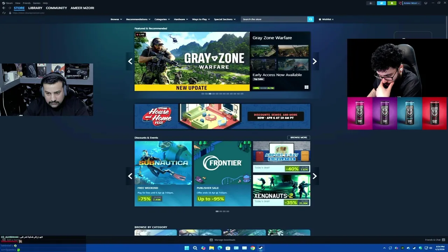
Task: Click the -75% Subnautica discount price
Action: point(150,199)
